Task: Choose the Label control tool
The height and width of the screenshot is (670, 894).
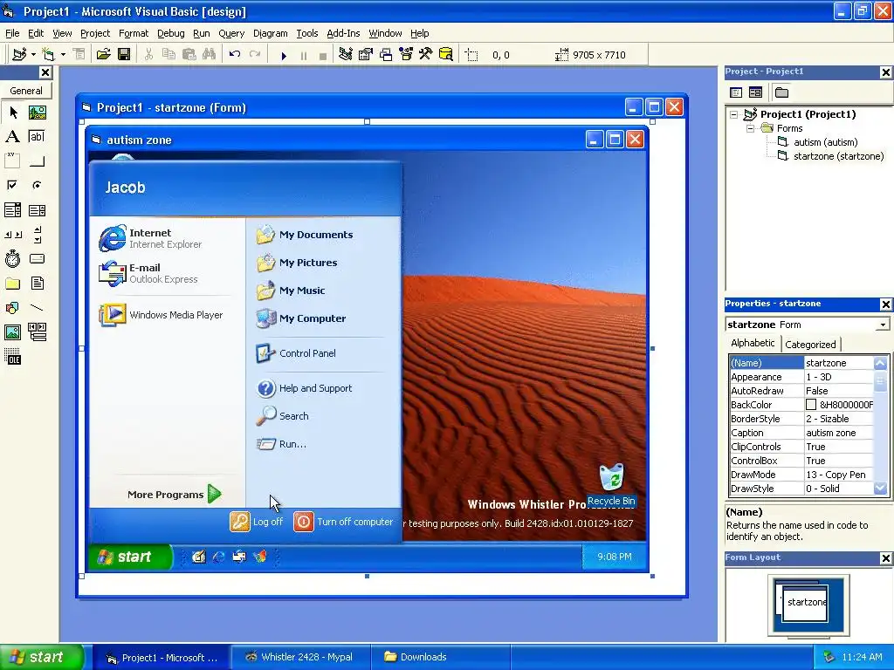Action: (x=13, y=137)
